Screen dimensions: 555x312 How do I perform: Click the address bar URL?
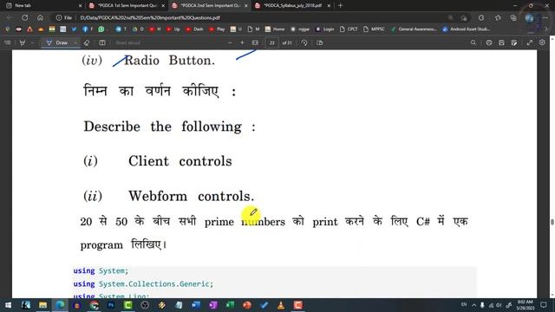click(150, 17)
